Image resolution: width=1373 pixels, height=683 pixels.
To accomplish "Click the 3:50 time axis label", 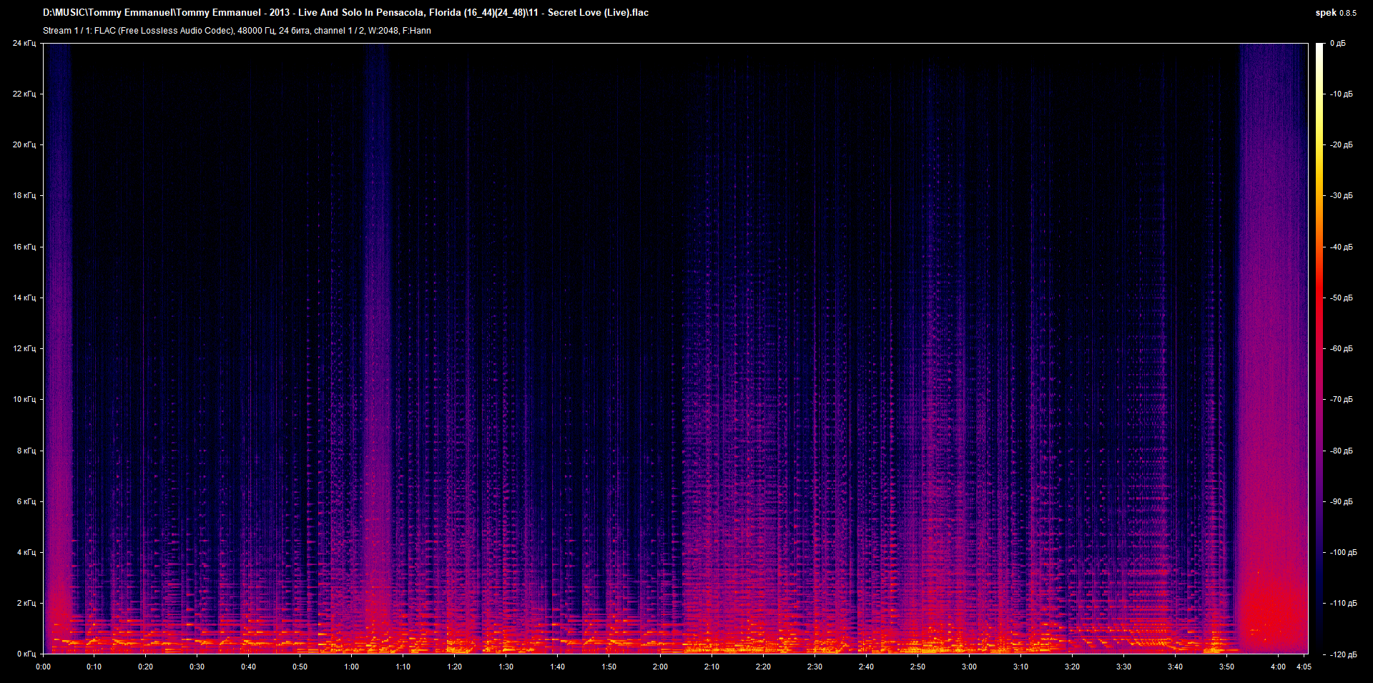I will click(1226, 667).
